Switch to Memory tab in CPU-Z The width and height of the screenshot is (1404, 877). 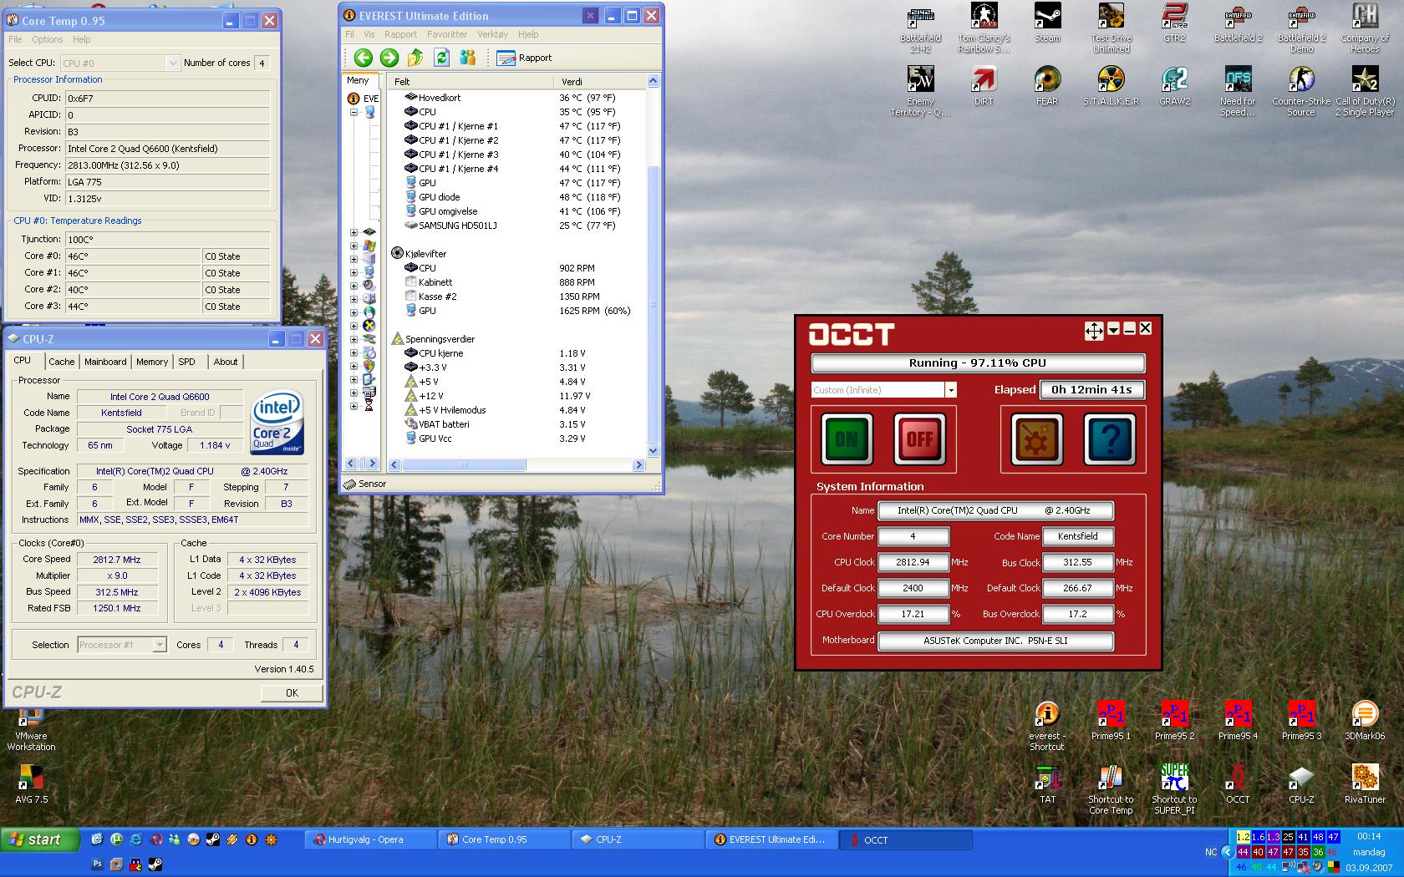coord(152,362)
